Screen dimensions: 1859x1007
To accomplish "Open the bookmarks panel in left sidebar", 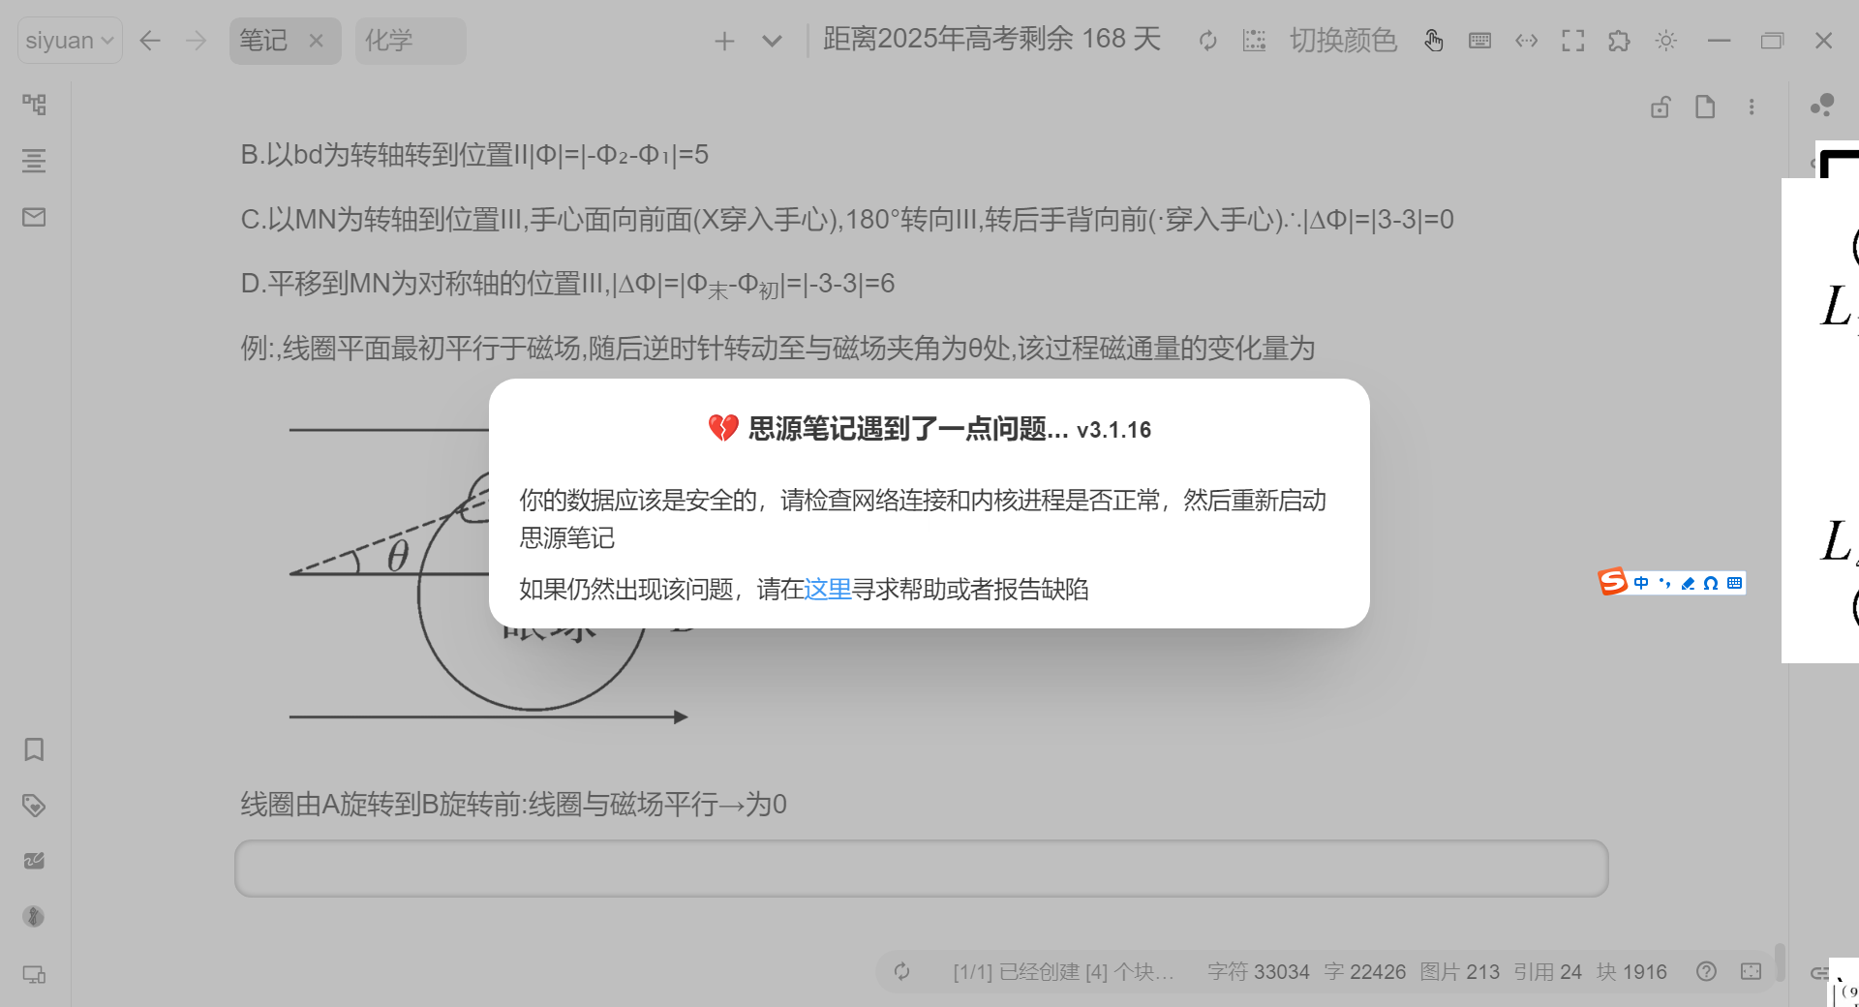I will point(34,749).
